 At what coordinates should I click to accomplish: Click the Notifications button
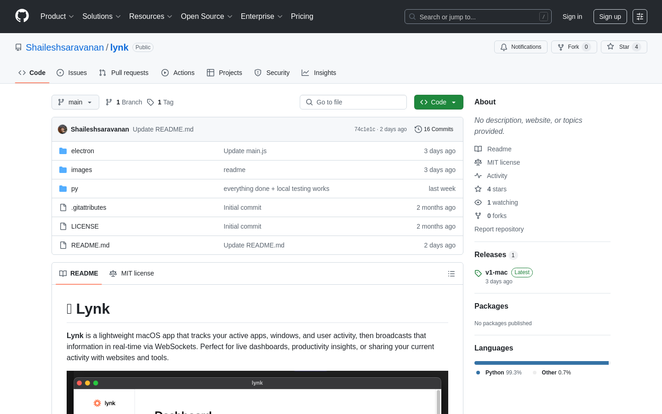(521, 47)
